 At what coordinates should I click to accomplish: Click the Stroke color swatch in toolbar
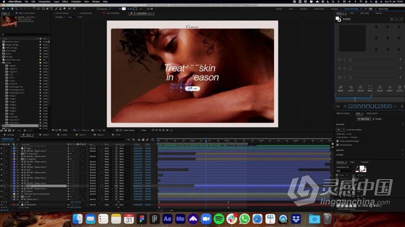[x=135, y=9]
